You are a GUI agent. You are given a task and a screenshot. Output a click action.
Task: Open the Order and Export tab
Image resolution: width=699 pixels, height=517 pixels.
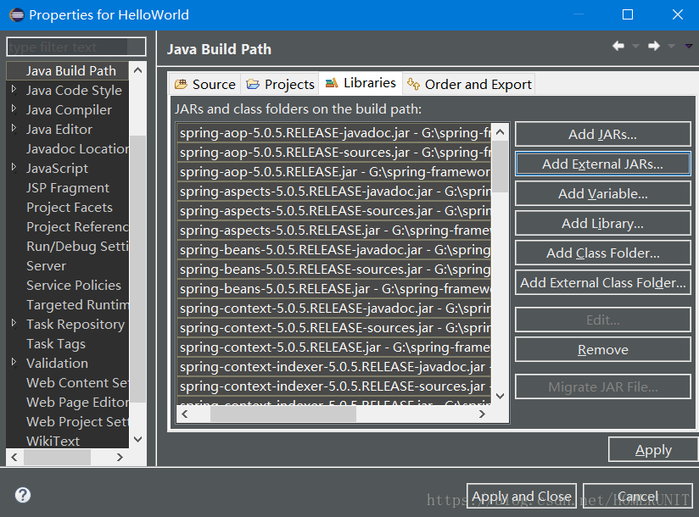pos(469,84)
